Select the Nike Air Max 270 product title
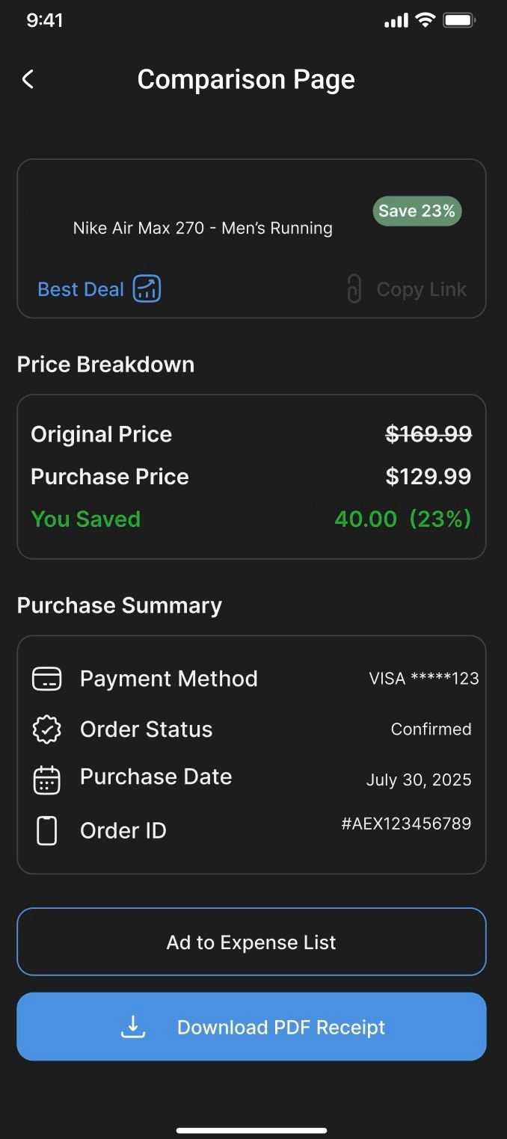The width and height of the screenshot is (507, 1139). 203,228
